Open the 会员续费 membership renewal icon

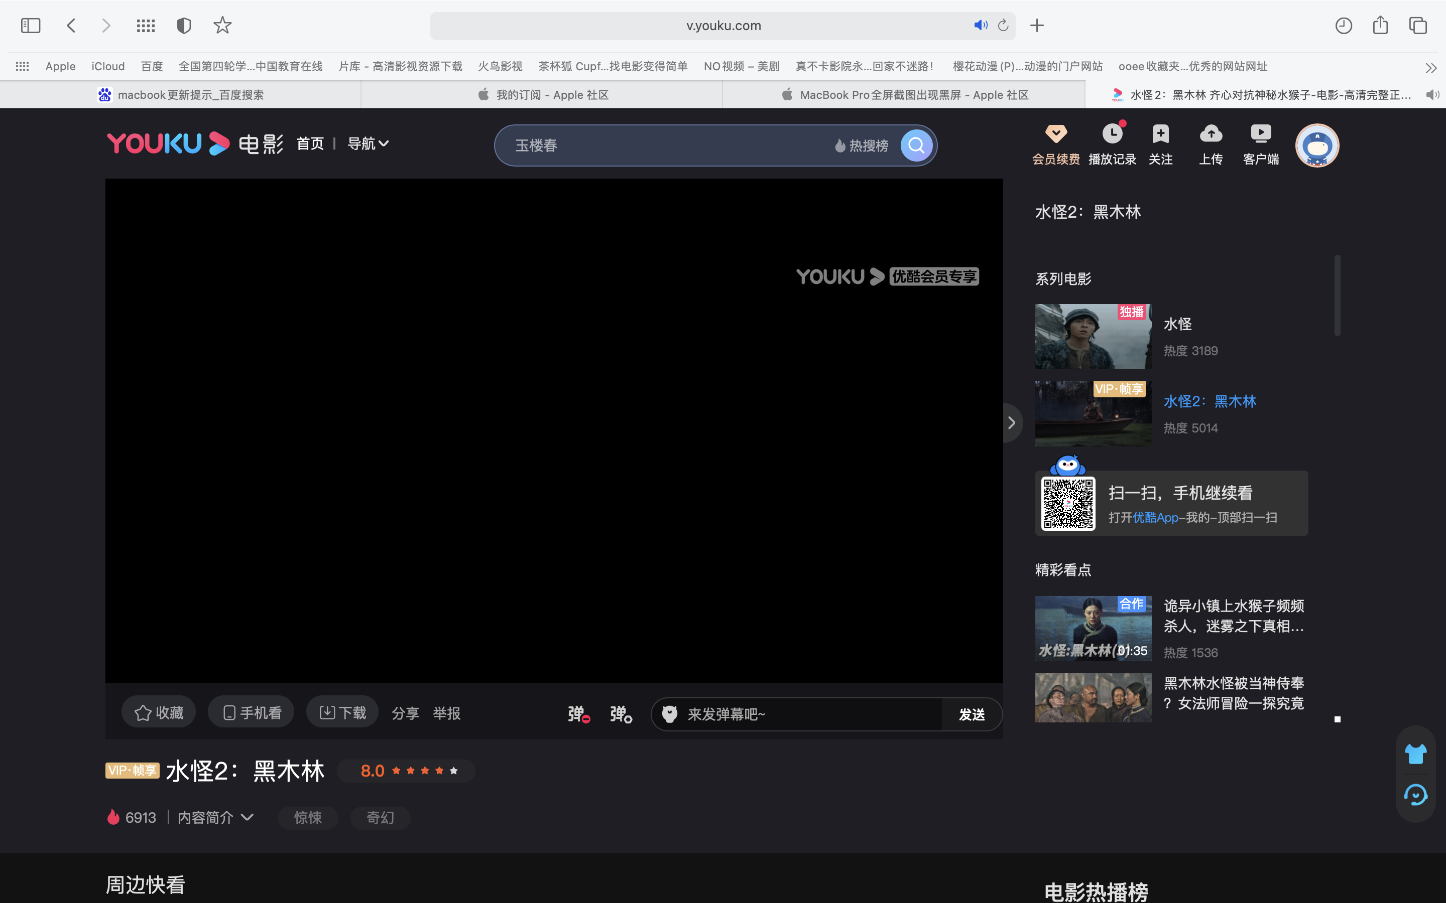coord(1056,134)
